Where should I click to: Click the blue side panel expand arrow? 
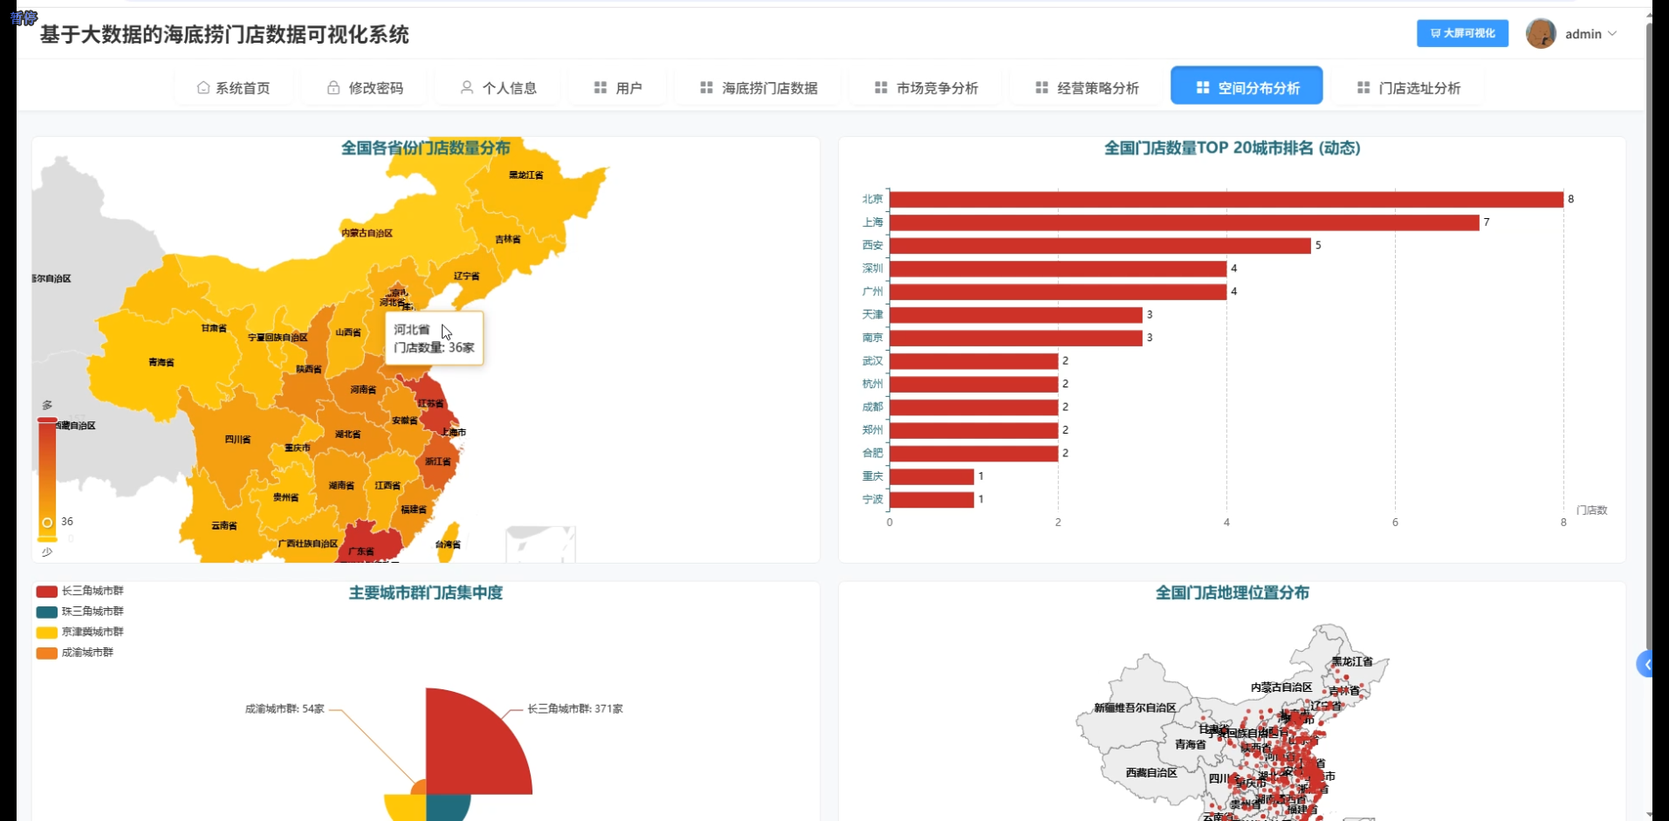tap(1645, 665)
